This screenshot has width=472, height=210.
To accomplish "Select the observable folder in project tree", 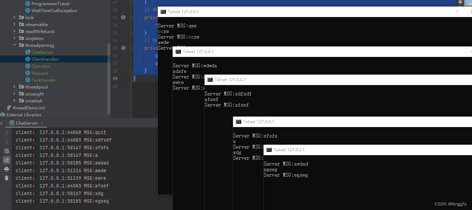I will click(36, 24).
